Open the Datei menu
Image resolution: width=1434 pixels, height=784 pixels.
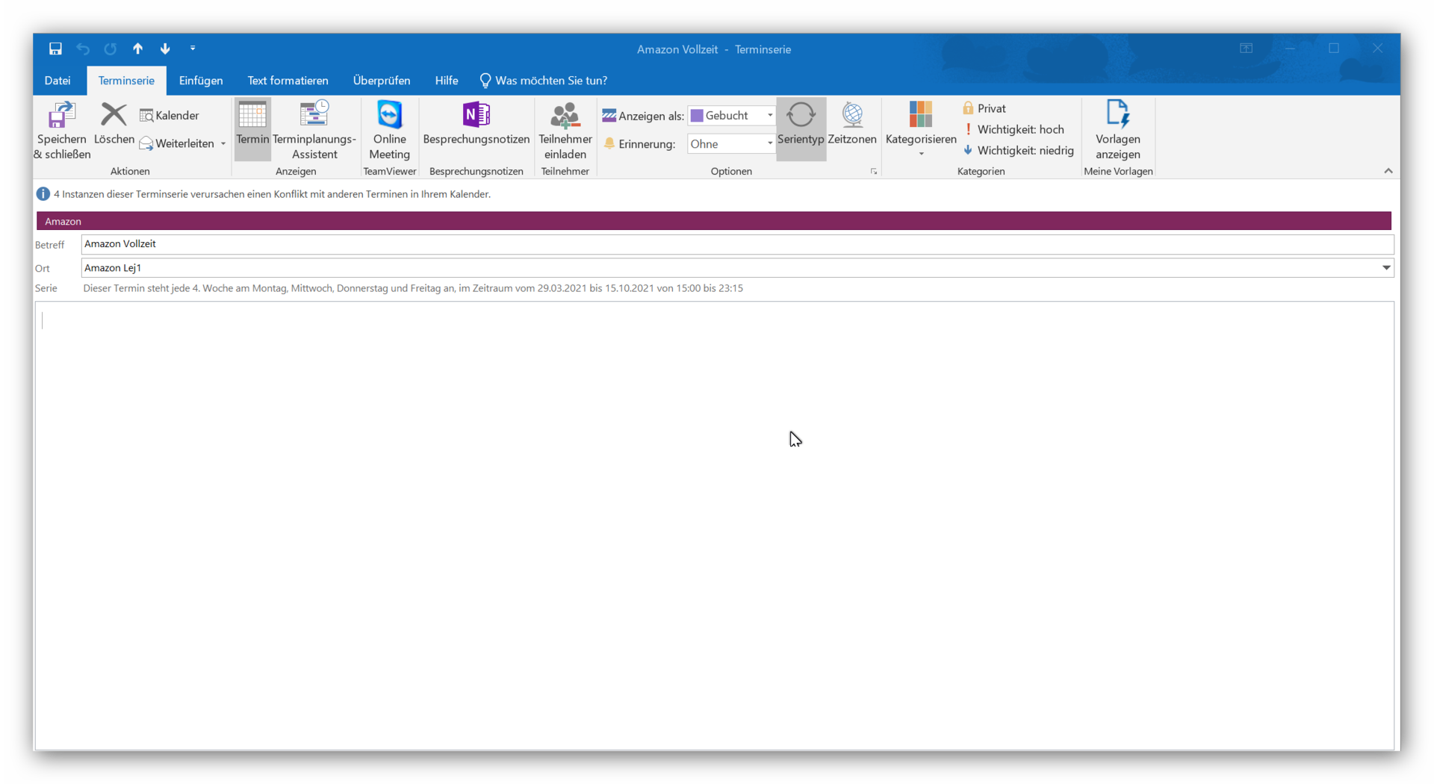pyautogui.click(x=58, y=81)
